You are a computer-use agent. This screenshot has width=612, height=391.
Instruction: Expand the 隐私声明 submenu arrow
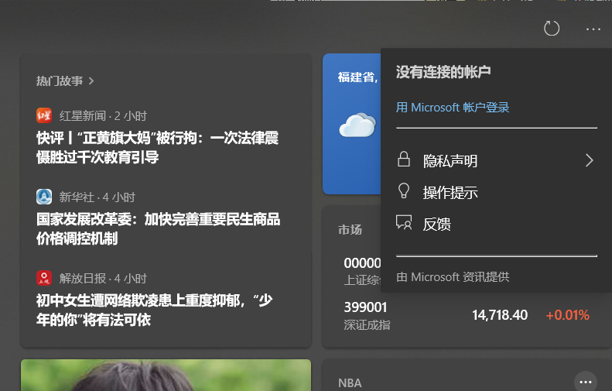pyautogui.click(x=589, y=160)
